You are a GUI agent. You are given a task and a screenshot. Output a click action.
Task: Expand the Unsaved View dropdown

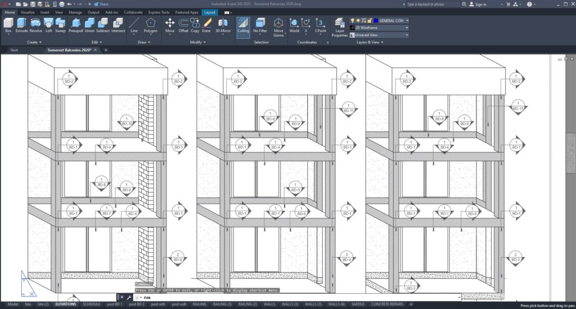pyautogui.click(x=380, y=35)
